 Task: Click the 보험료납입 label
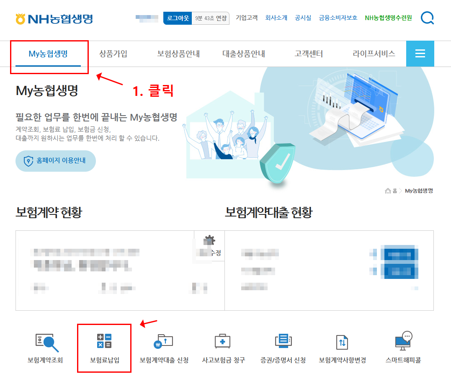pyautogui.click(x=104, y=360)
